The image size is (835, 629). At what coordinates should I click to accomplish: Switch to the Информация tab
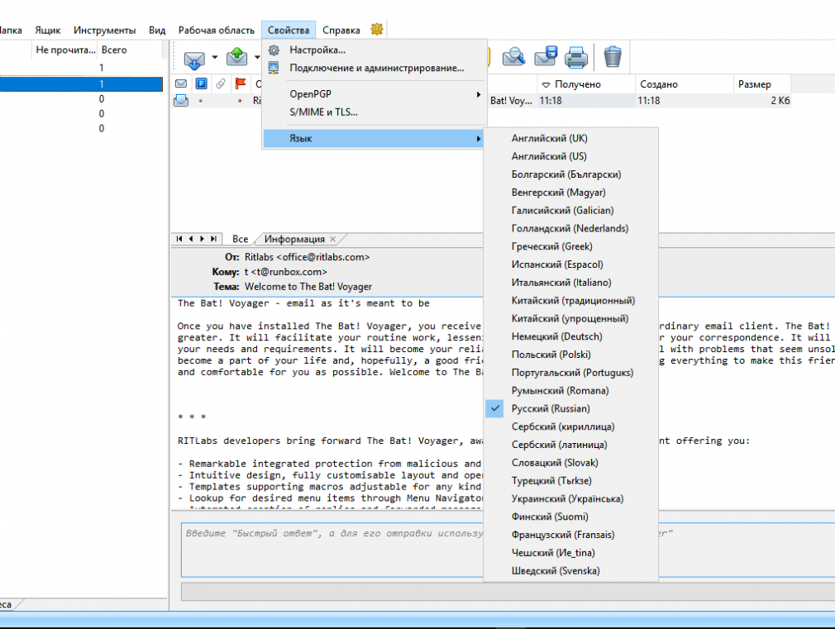point(294,239)
